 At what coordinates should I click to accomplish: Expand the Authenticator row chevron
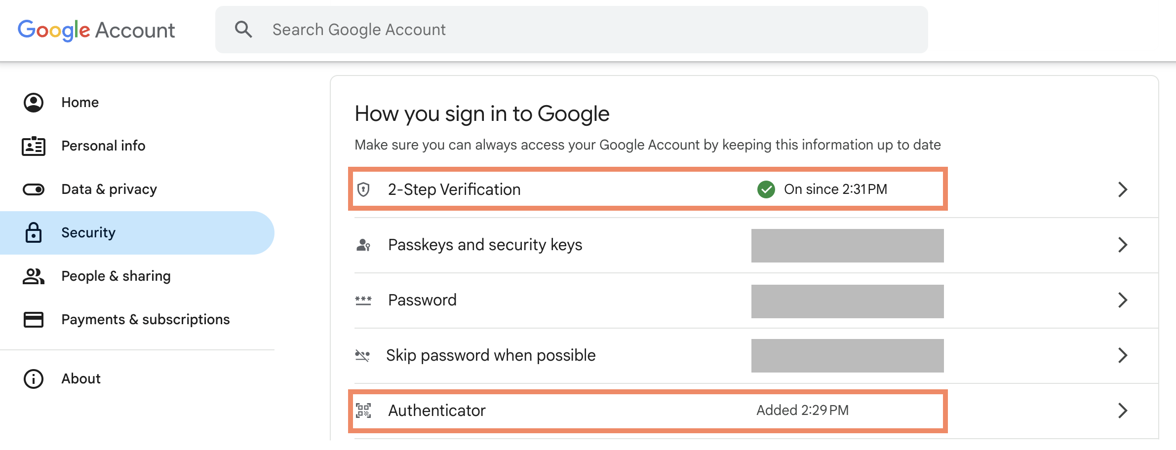pyautogui.click(x=1123, y=411)
